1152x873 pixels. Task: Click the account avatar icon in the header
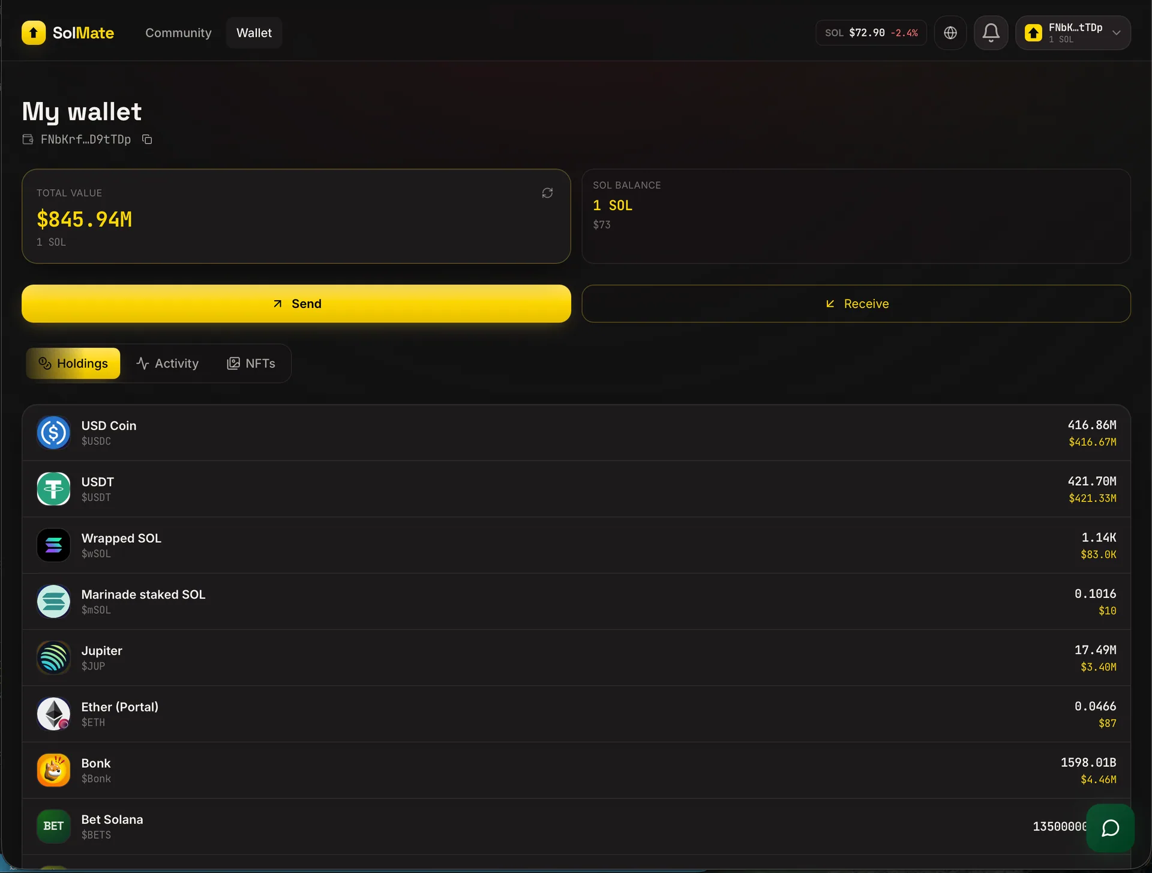point(1033,33)
